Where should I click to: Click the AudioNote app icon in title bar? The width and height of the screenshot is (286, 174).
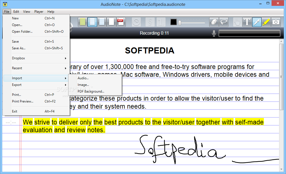pyautogui.click(x=5, y=4)
